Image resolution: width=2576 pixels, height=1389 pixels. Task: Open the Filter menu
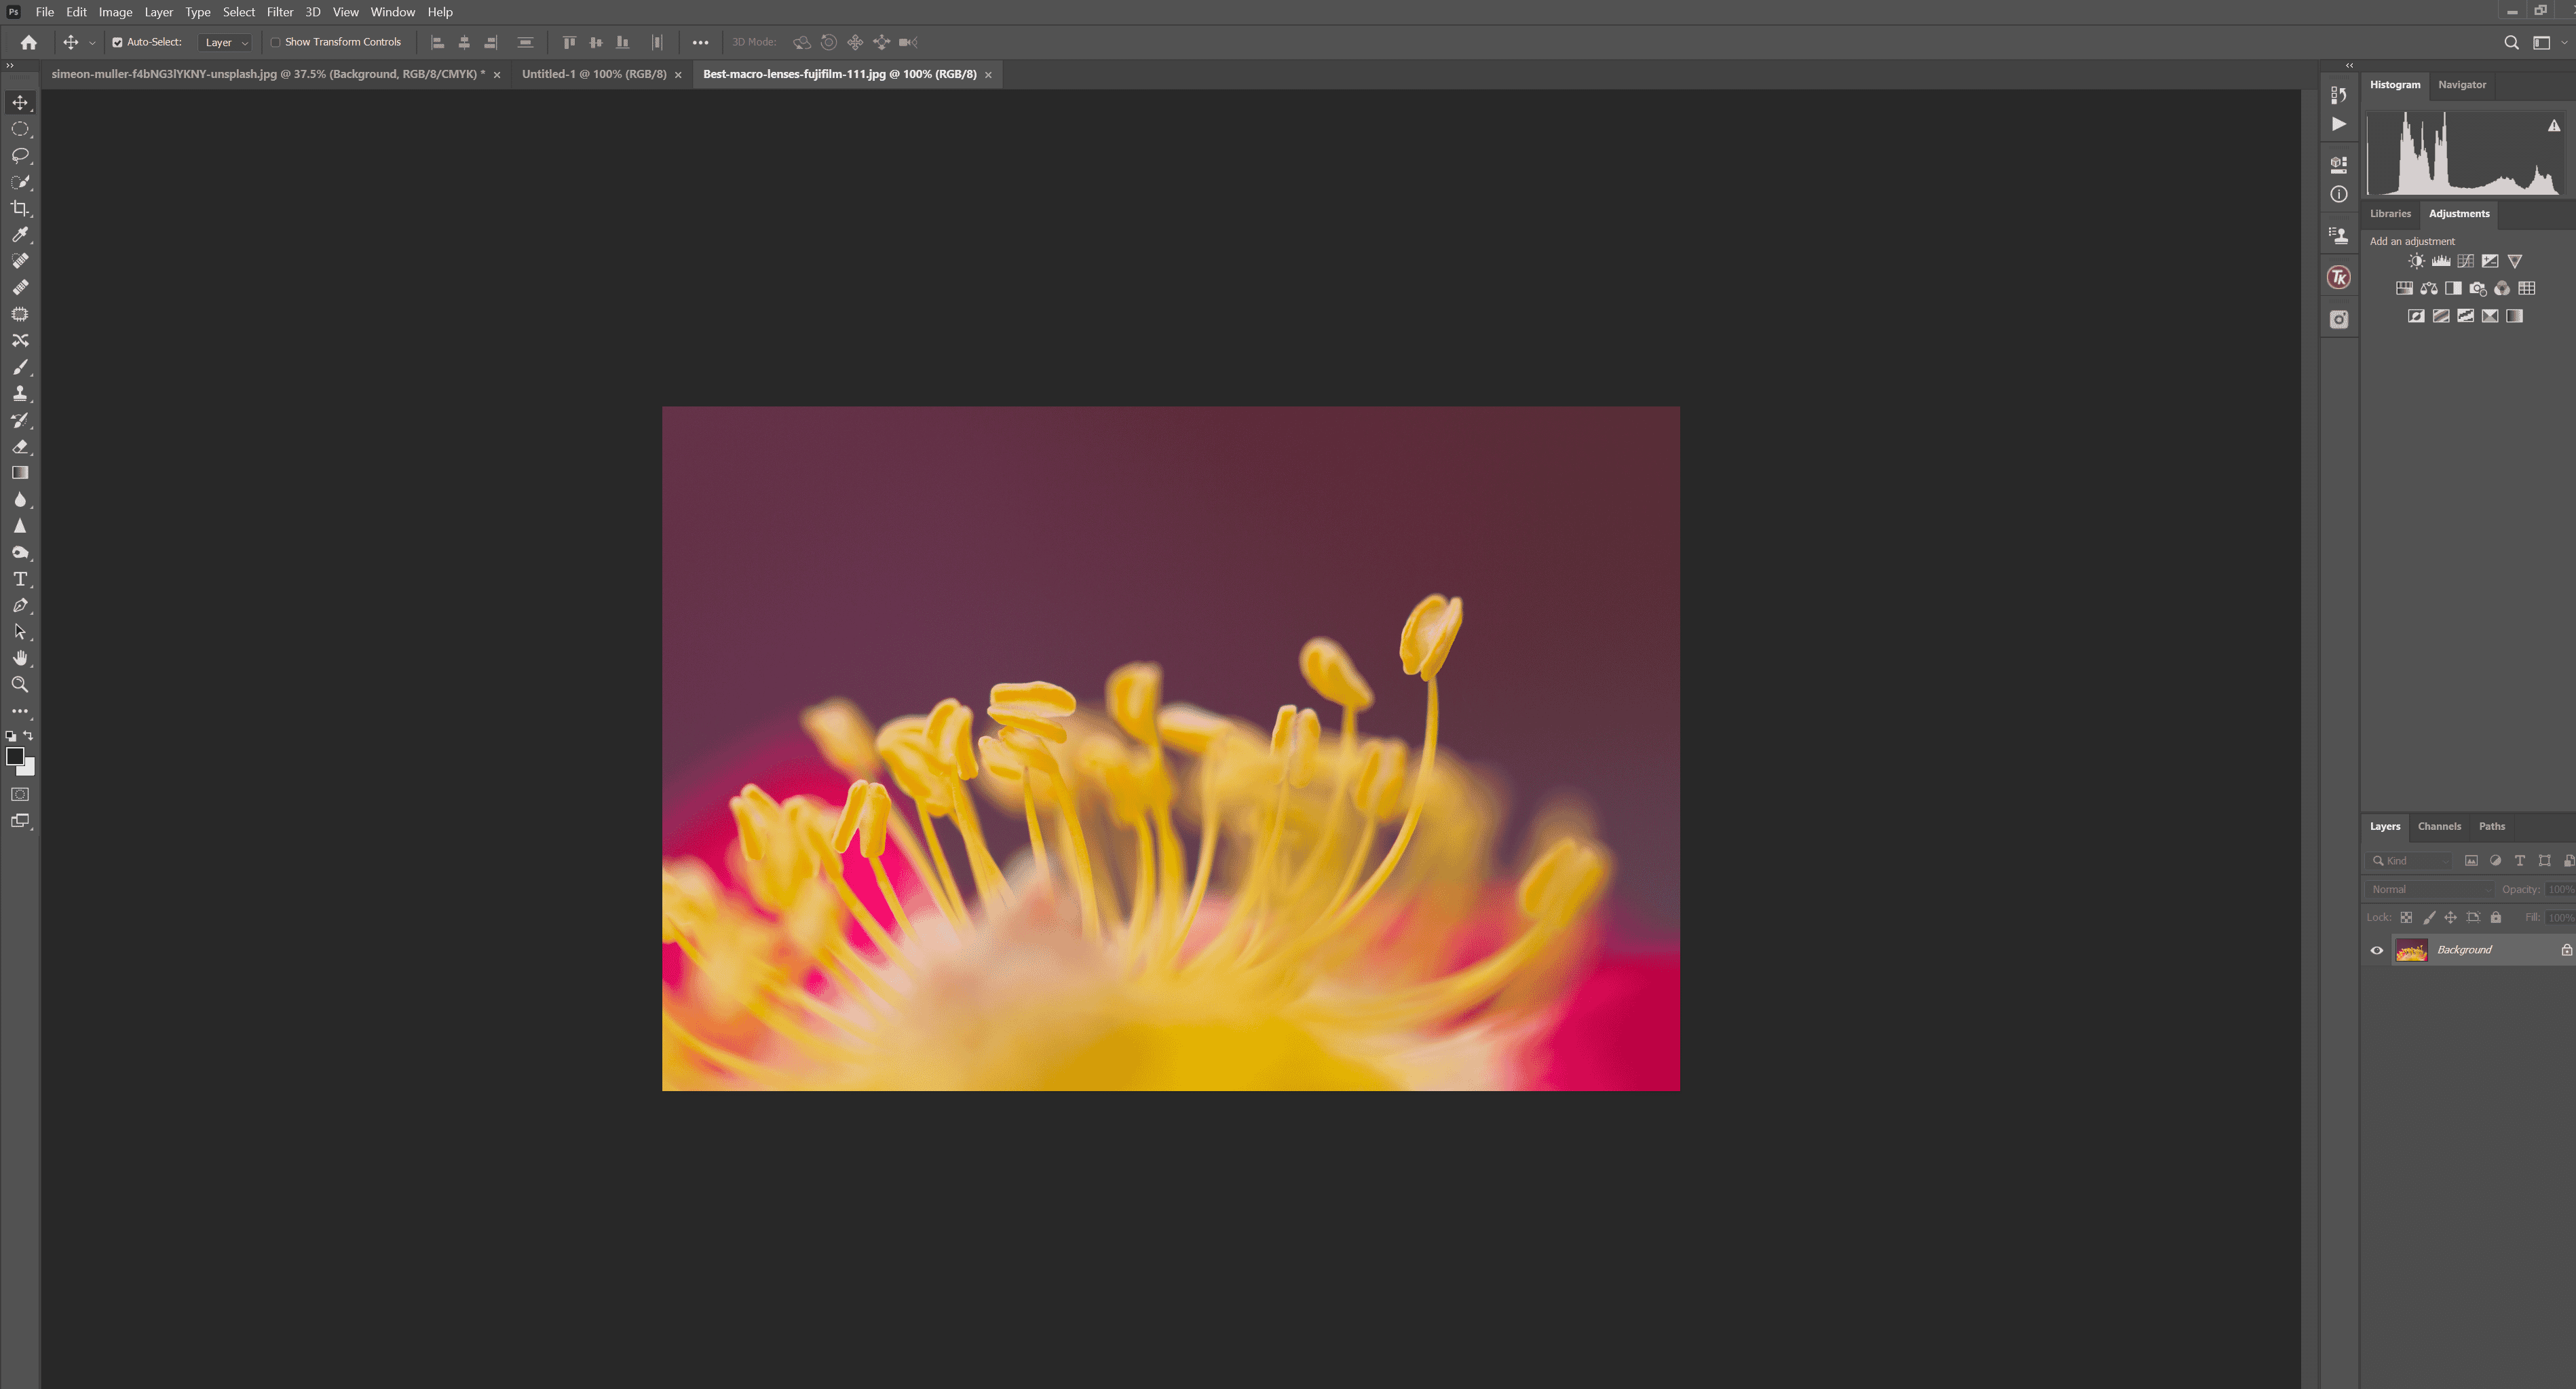click(279, 11)
